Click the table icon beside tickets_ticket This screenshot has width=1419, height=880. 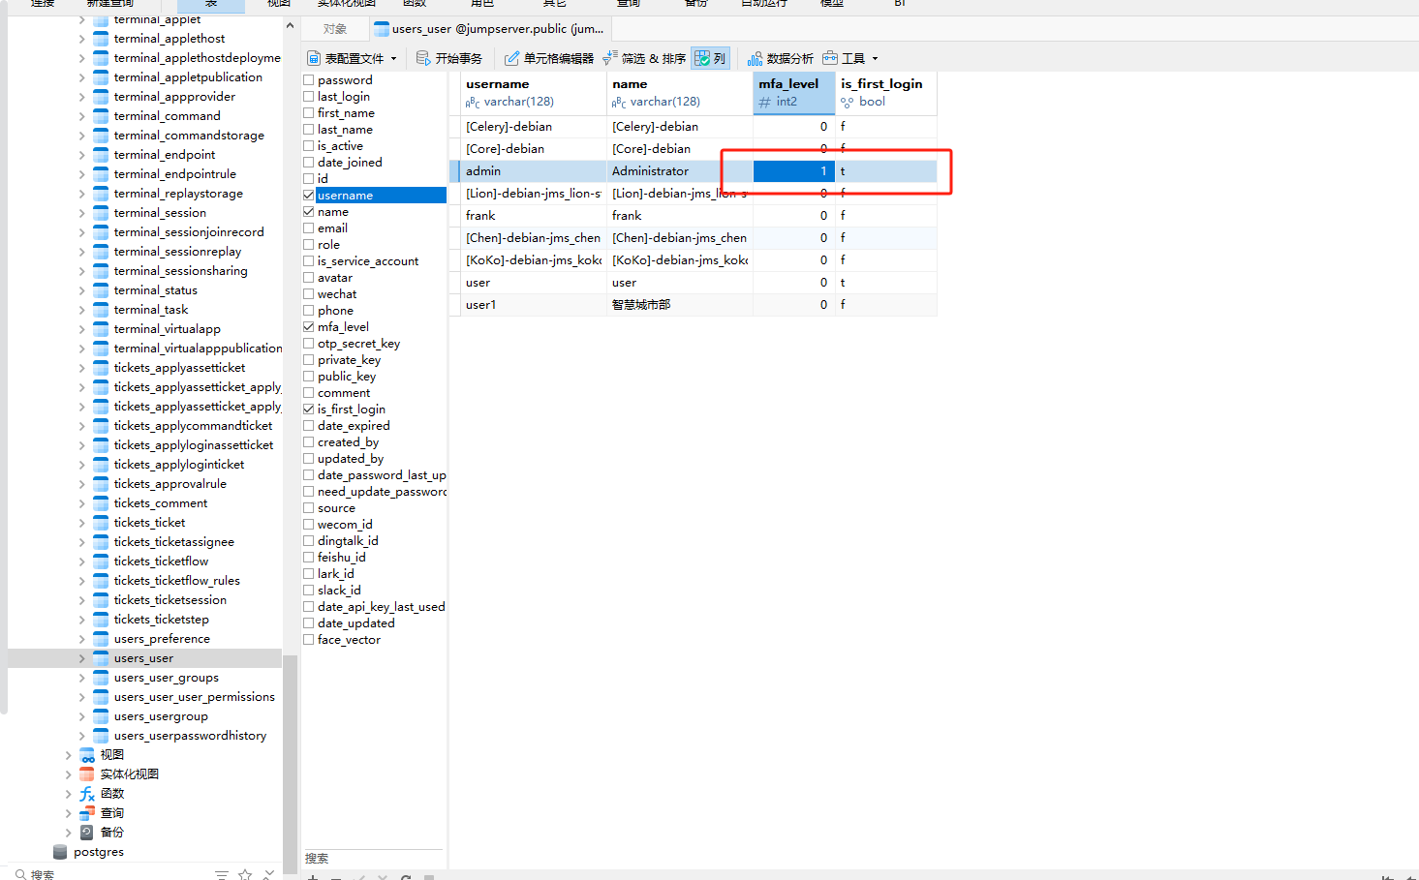click(x=101, y=523)
